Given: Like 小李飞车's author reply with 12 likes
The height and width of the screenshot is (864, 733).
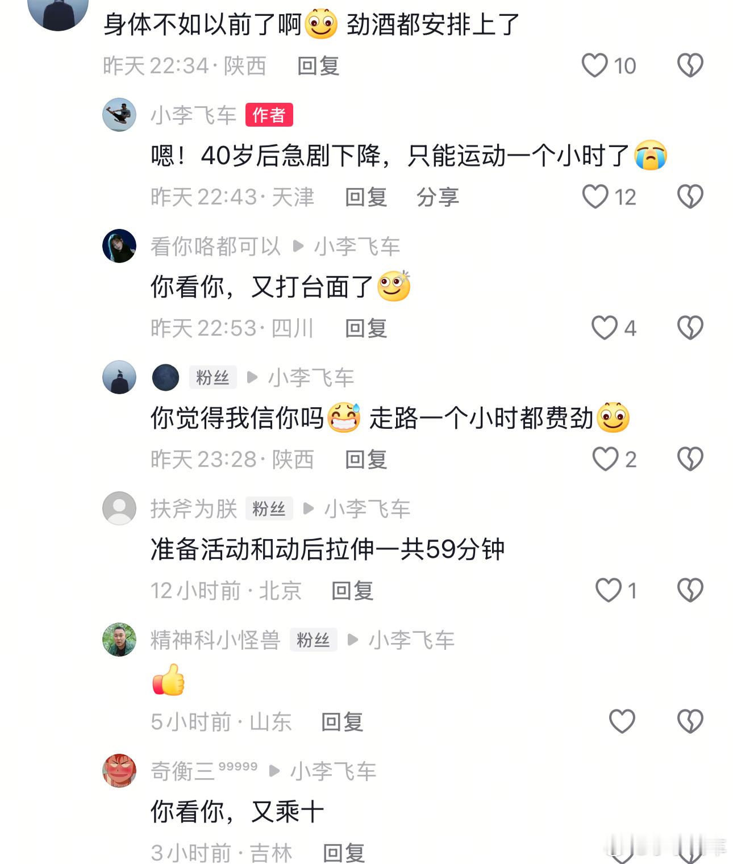Looking at the screenshot, I should 595,197.
